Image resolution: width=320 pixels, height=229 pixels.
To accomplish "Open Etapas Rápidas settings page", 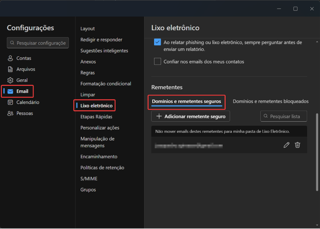I will click(x=96, y=117).
